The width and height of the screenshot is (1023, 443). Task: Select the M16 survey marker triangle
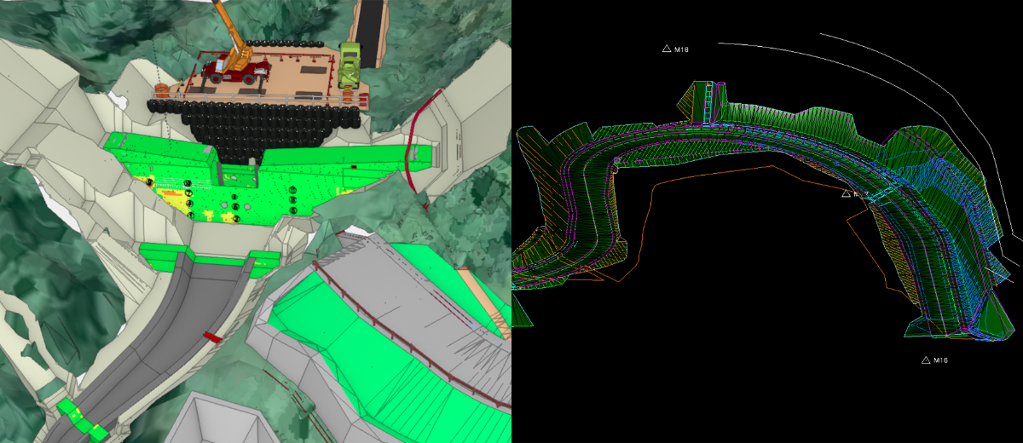click(x=926, y=360)
